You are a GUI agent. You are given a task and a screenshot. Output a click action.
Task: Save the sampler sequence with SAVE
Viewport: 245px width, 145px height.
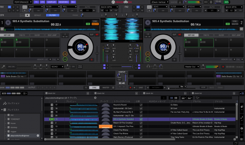pos(141,88)
